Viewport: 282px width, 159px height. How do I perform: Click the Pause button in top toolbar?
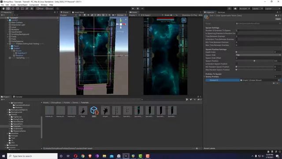coord(138,8)
